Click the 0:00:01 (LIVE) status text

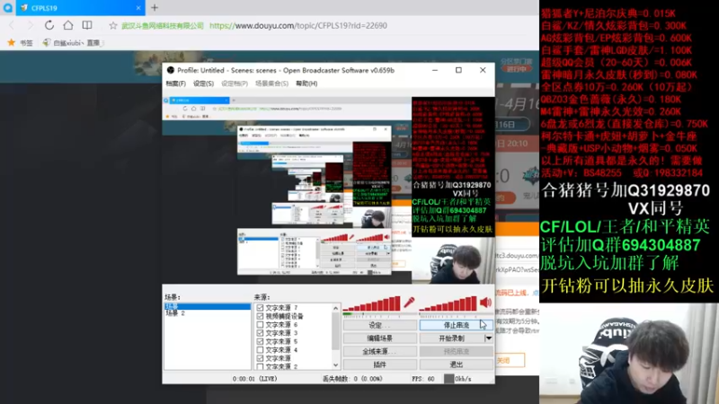pos(255,379)
